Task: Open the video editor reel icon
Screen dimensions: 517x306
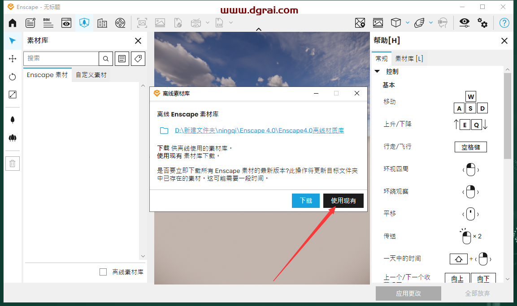Action: pyautogui.click(x=120, y=23)
